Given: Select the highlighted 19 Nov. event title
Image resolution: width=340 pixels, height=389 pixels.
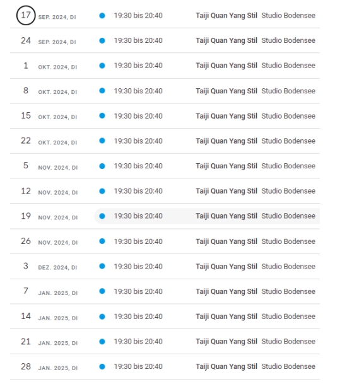Looking at the screenshot, I should click(x=226, y=216).
